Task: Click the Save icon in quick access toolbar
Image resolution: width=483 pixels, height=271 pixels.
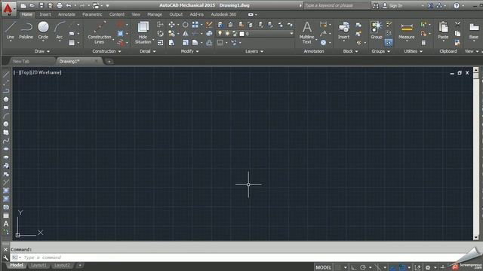Action: (42, 5)
